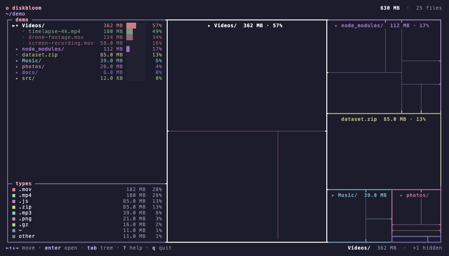
Task: Open the Music/ treemap tile header
Action: point(359,195)
